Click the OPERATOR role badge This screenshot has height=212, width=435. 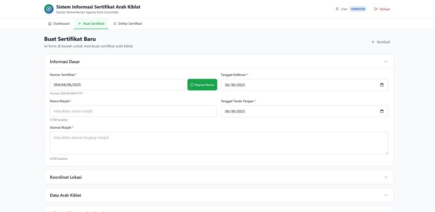point(358,9)
